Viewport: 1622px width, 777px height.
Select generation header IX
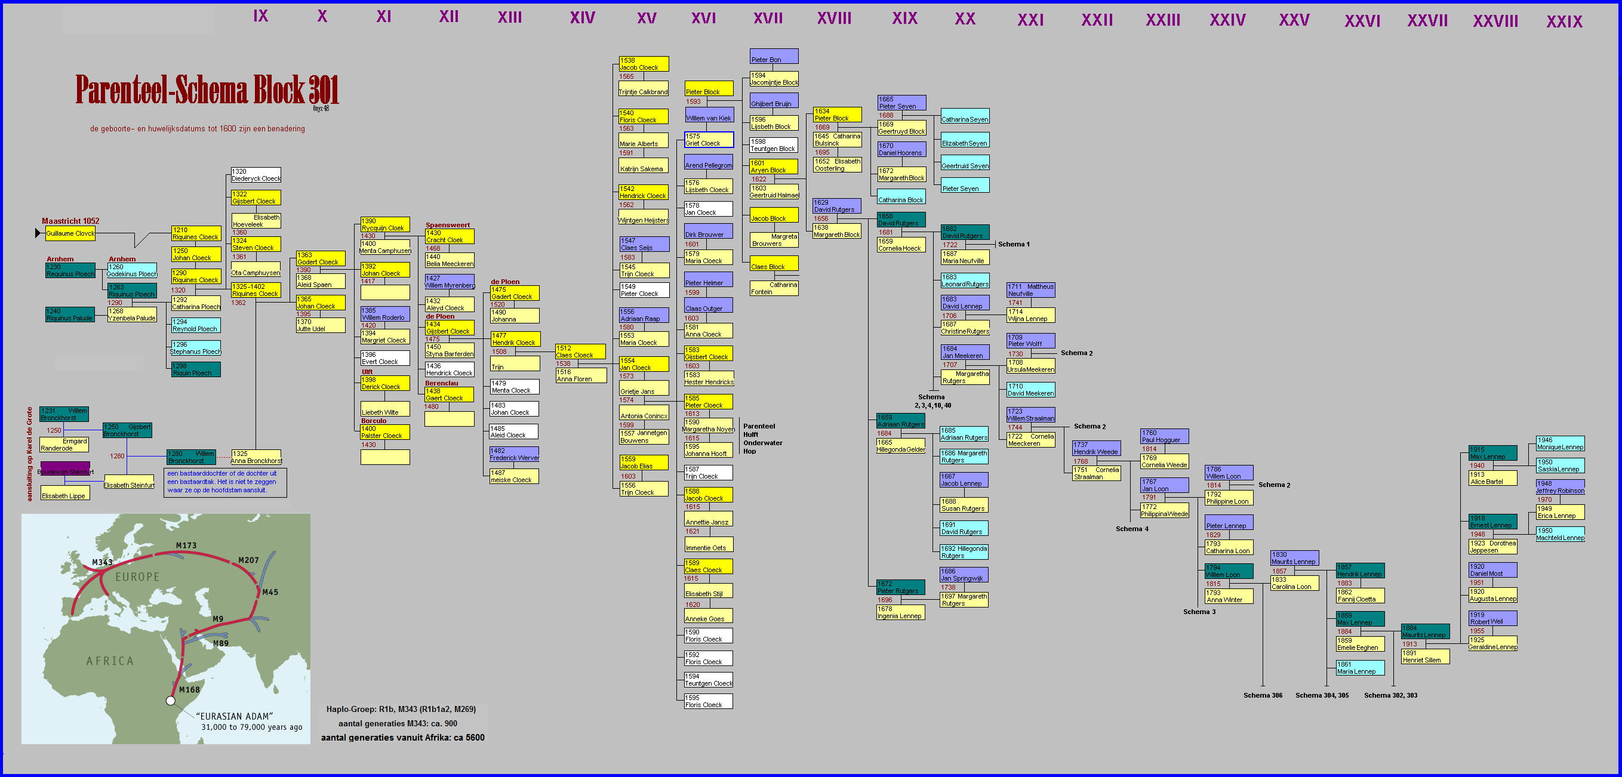coord(261,16)
